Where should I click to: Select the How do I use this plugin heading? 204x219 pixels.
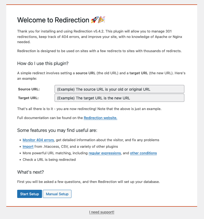pyautogui.click(x=43, y=63)
